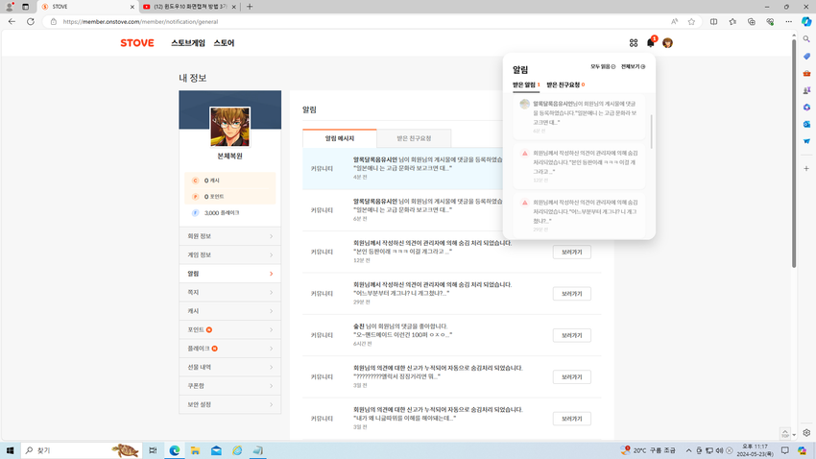
Task: Click 모두 읽음 in notification popup
Action: 602,67
